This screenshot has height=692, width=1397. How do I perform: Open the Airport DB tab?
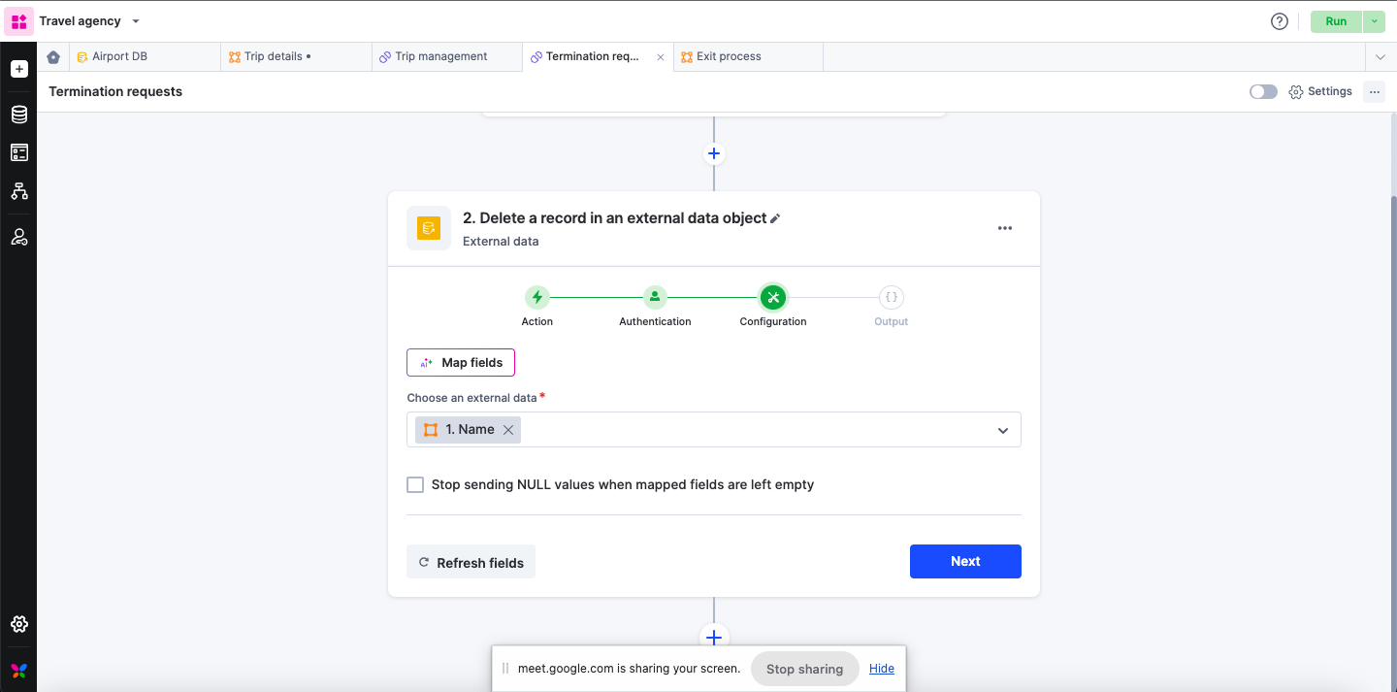[x=119, y=56]
